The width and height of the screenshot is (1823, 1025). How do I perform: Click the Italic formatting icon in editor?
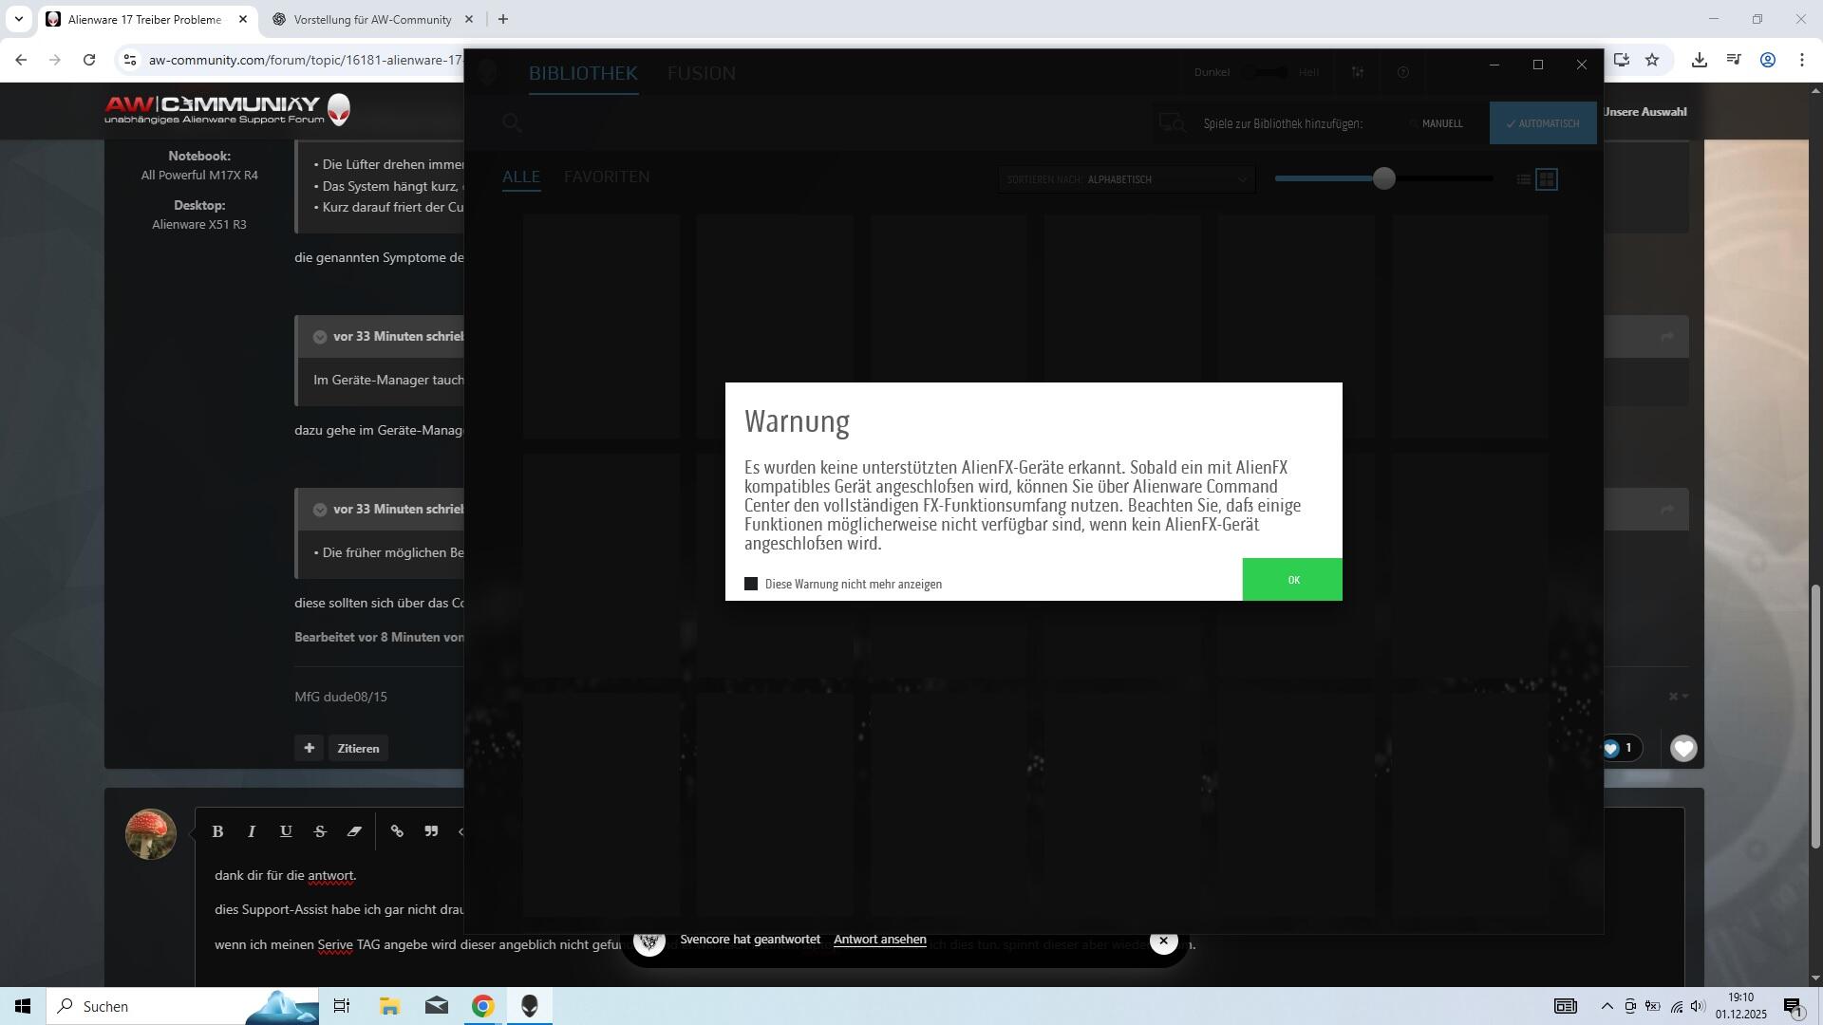(252, 831)
